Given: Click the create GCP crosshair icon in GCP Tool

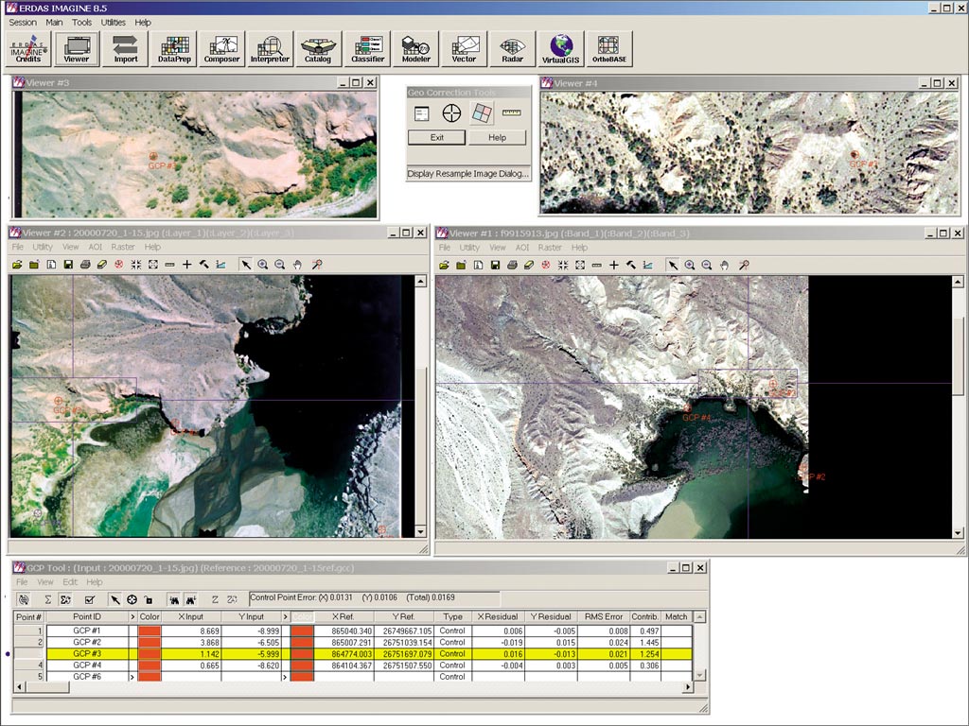Looking at the screenshot, I should point(132,599).
